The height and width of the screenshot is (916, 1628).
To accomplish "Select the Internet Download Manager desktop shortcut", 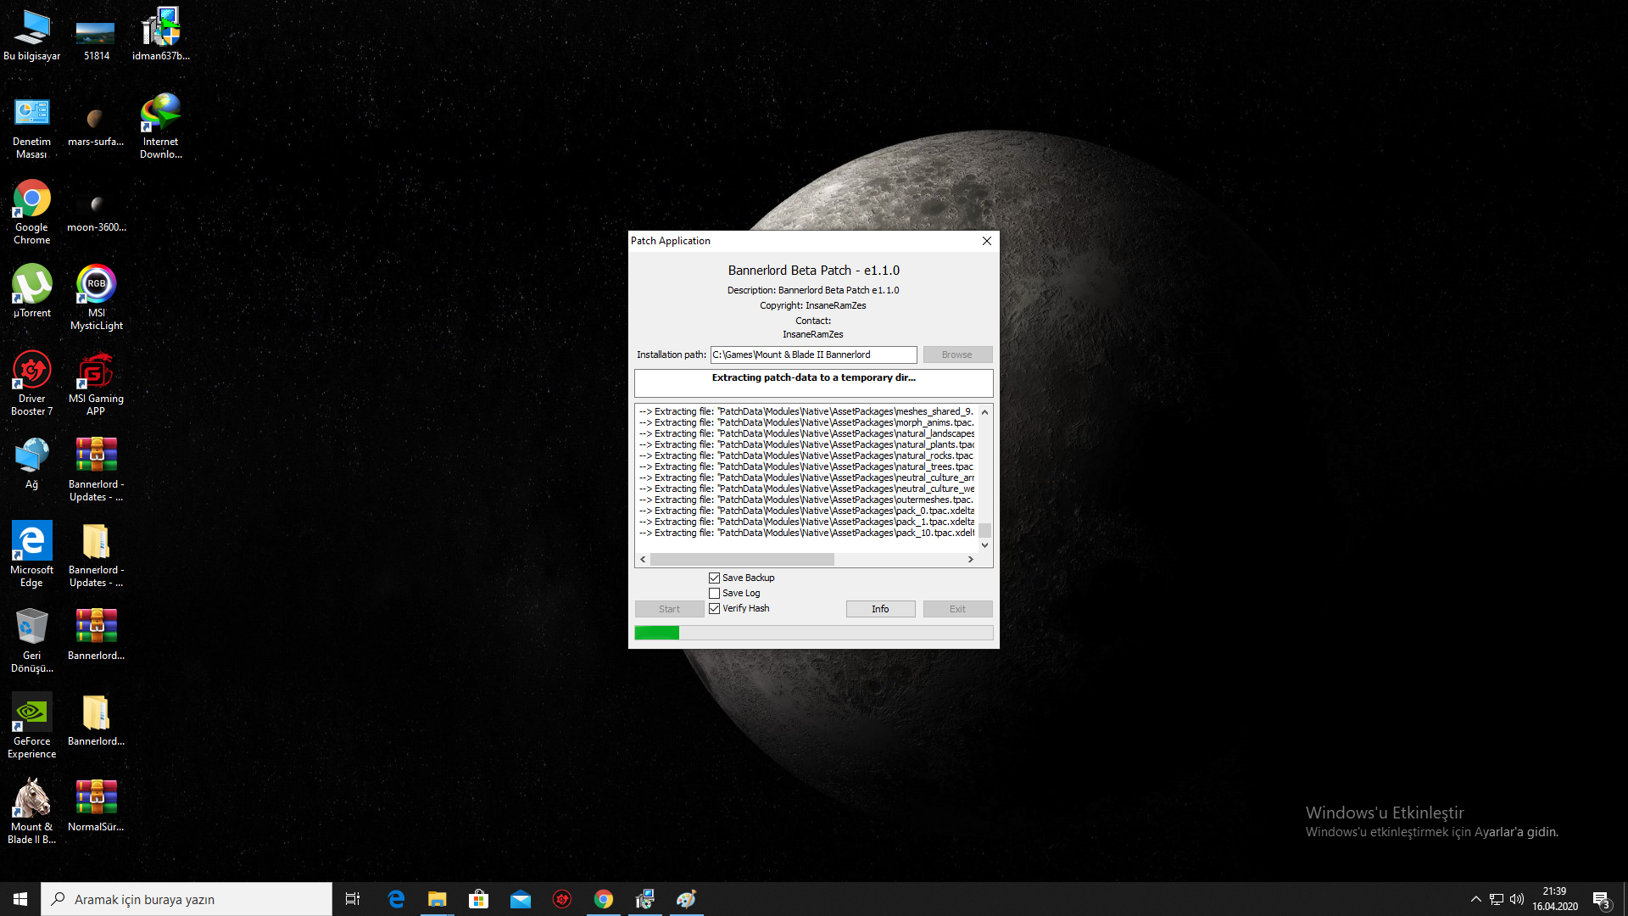I will point(160,127).
